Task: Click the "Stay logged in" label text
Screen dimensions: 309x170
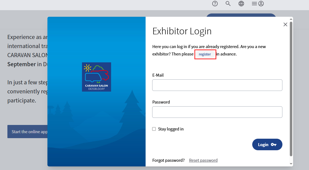Action: tap(171, 129)
